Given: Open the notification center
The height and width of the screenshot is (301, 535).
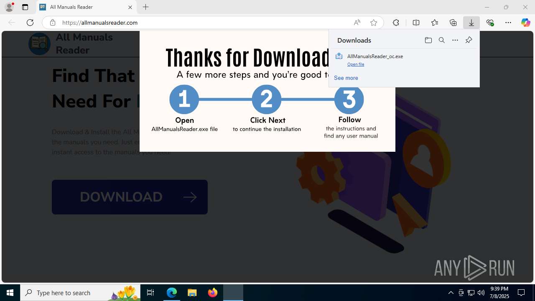Looking at the screenshot, I should (521, 293).
